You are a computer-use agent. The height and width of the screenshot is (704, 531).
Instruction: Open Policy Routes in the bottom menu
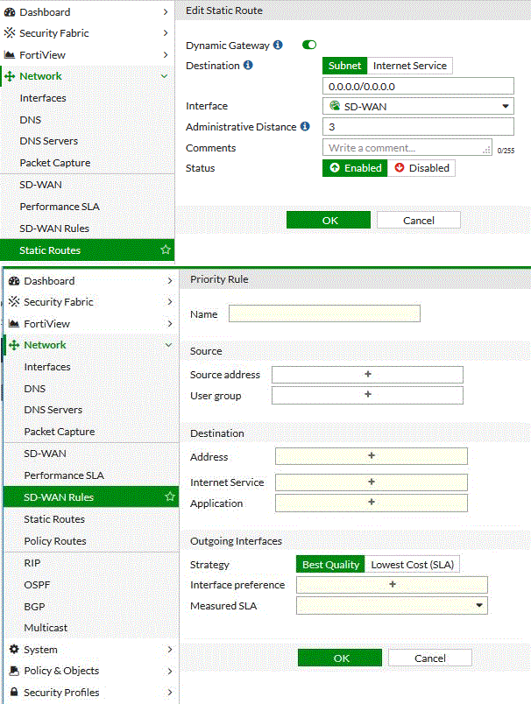click(55, 541)
